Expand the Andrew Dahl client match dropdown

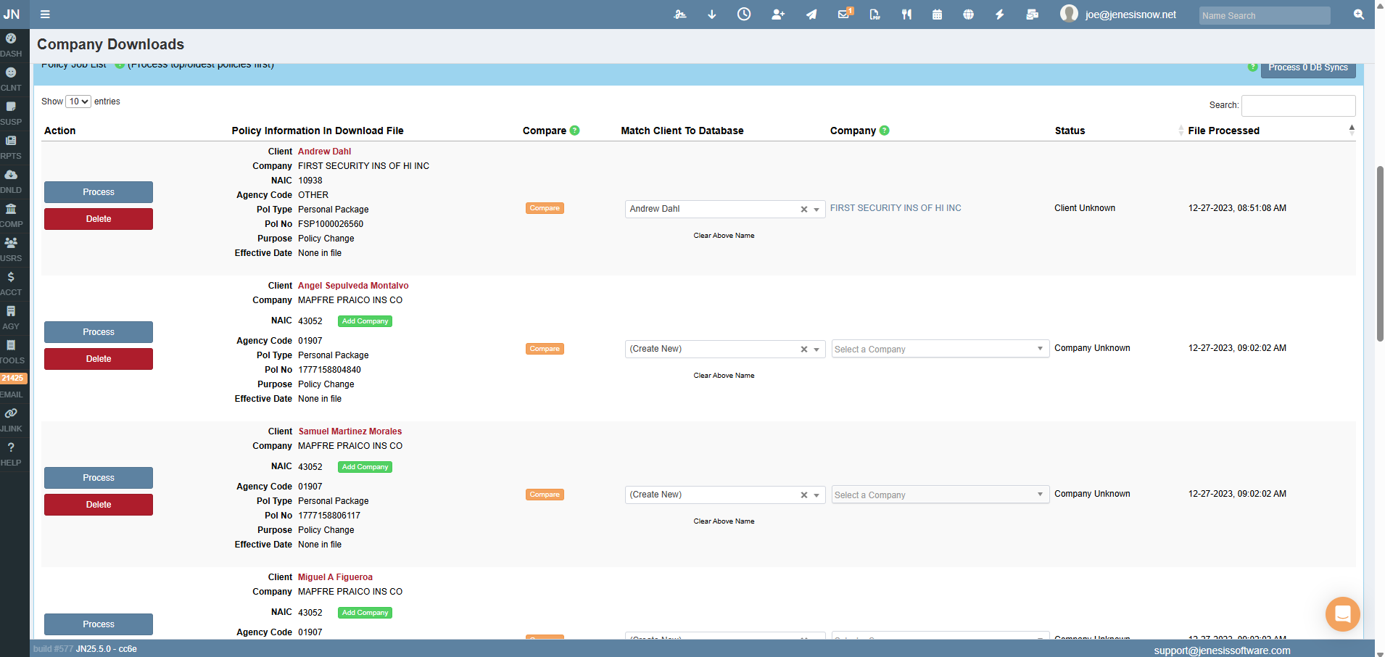point(816,209)
